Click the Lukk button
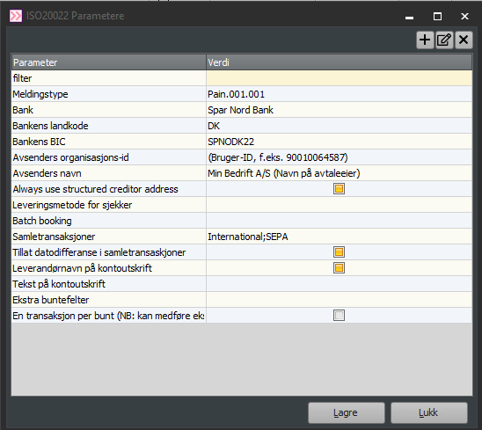482x430 pixels. point(429,412)
